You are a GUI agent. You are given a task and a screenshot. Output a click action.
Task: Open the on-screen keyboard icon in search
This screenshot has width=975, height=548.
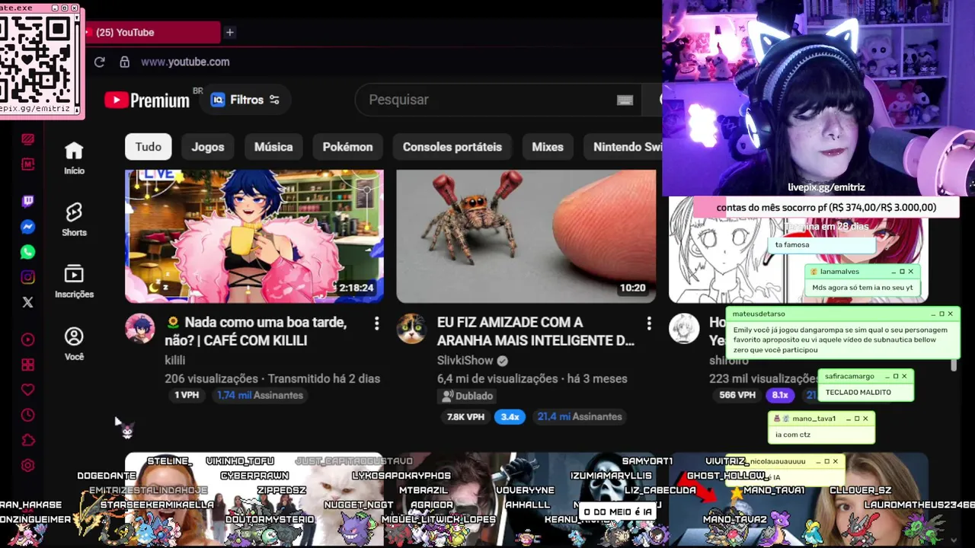tap(625, 100)
